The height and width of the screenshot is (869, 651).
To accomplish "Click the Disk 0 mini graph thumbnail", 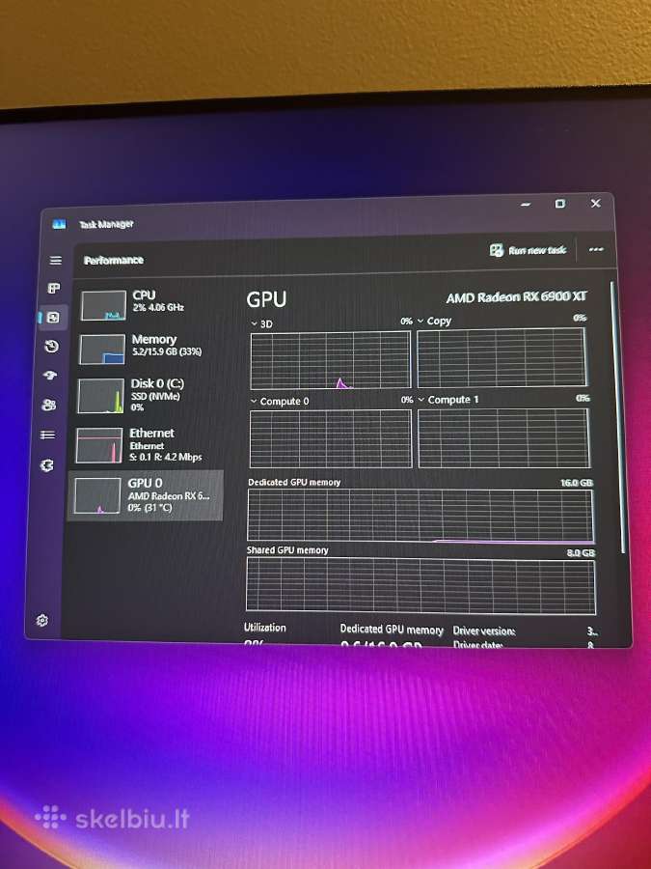I will (x=100, y=396).
